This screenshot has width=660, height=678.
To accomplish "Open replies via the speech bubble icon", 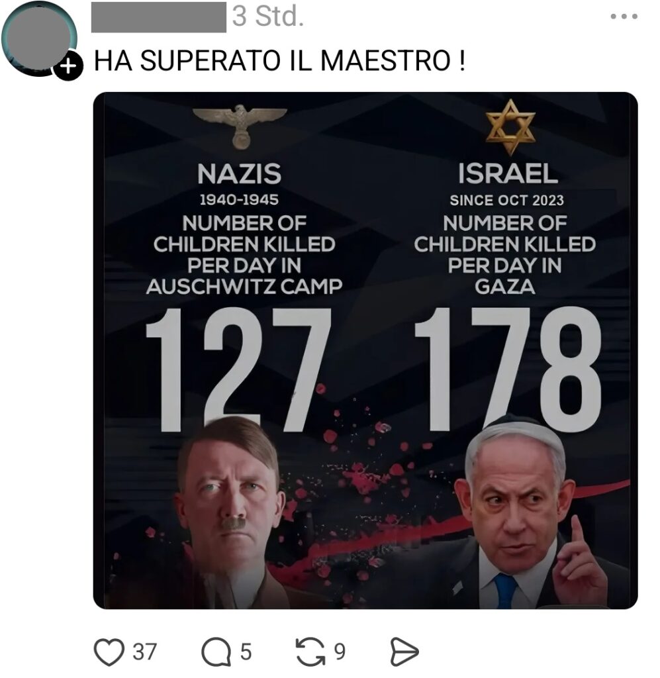I will pyautogui.click(x=216, y=652).
